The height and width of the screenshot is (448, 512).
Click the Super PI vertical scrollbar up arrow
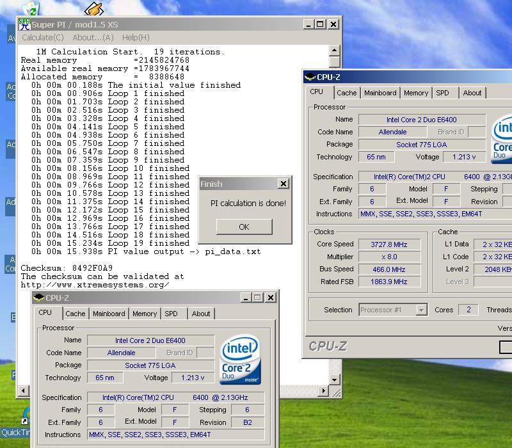[x=334, y=51]
